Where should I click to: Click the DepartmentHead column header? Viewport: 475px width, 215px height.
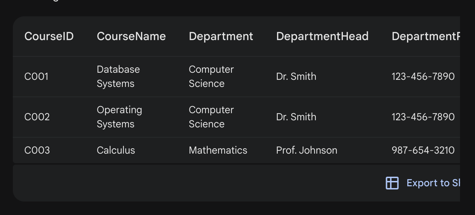(322, 36)
